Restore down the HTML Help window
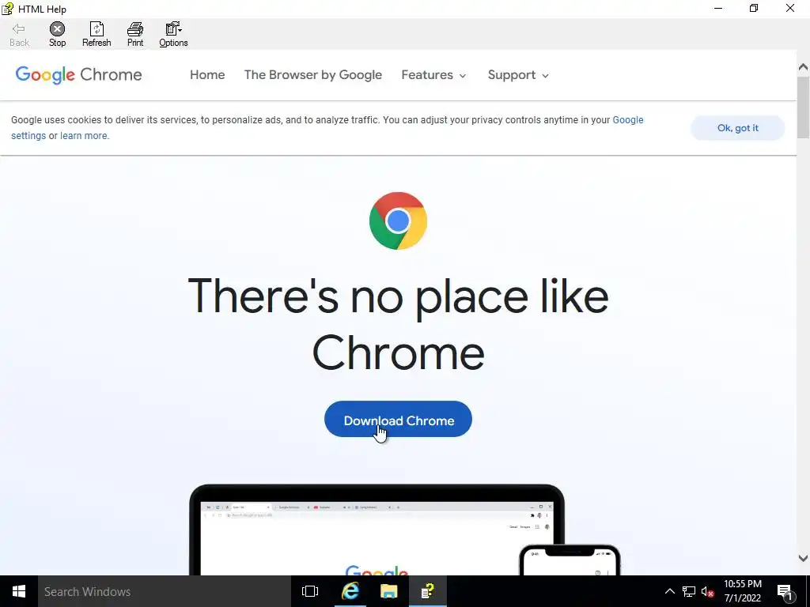Viewport: 810px width, 607px height. [x=754, y=8]
